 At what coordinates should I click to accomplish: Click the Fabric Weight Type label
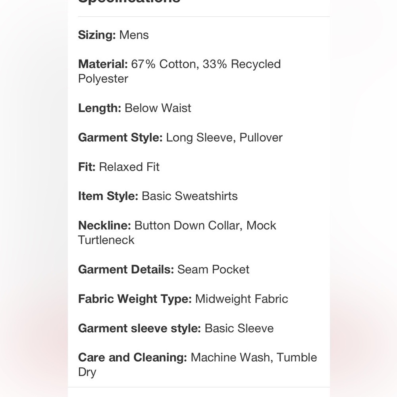point(135,299)
